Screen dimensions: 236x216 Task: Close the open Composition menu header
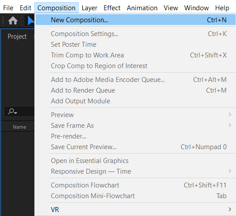[x=56, y=8]
